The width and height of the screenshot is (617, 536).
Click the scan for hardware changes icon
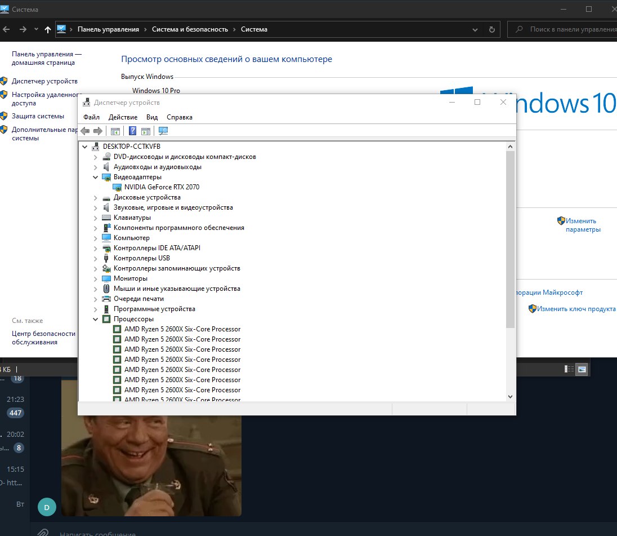(163, 131)
